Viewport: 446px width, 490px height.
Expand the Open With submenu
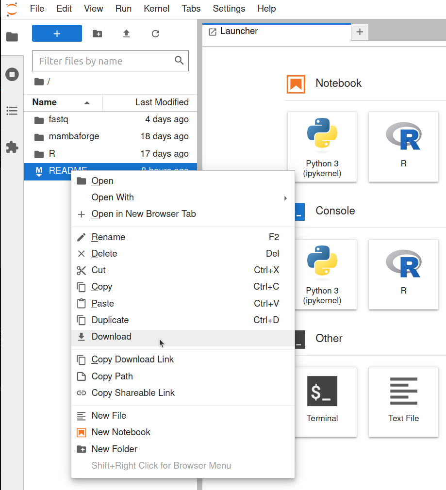pyautogui.click(x=113, y=197)
